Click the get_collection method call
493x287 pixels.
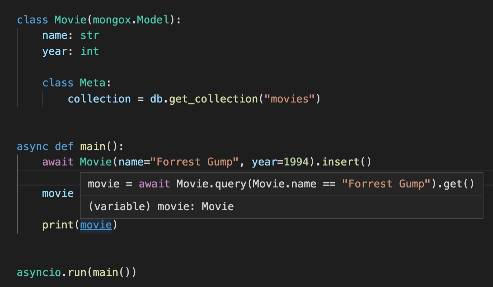tap(213, 99)
